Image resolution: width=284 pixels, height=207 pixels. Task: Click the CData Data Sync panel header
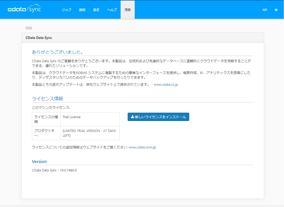39,38
